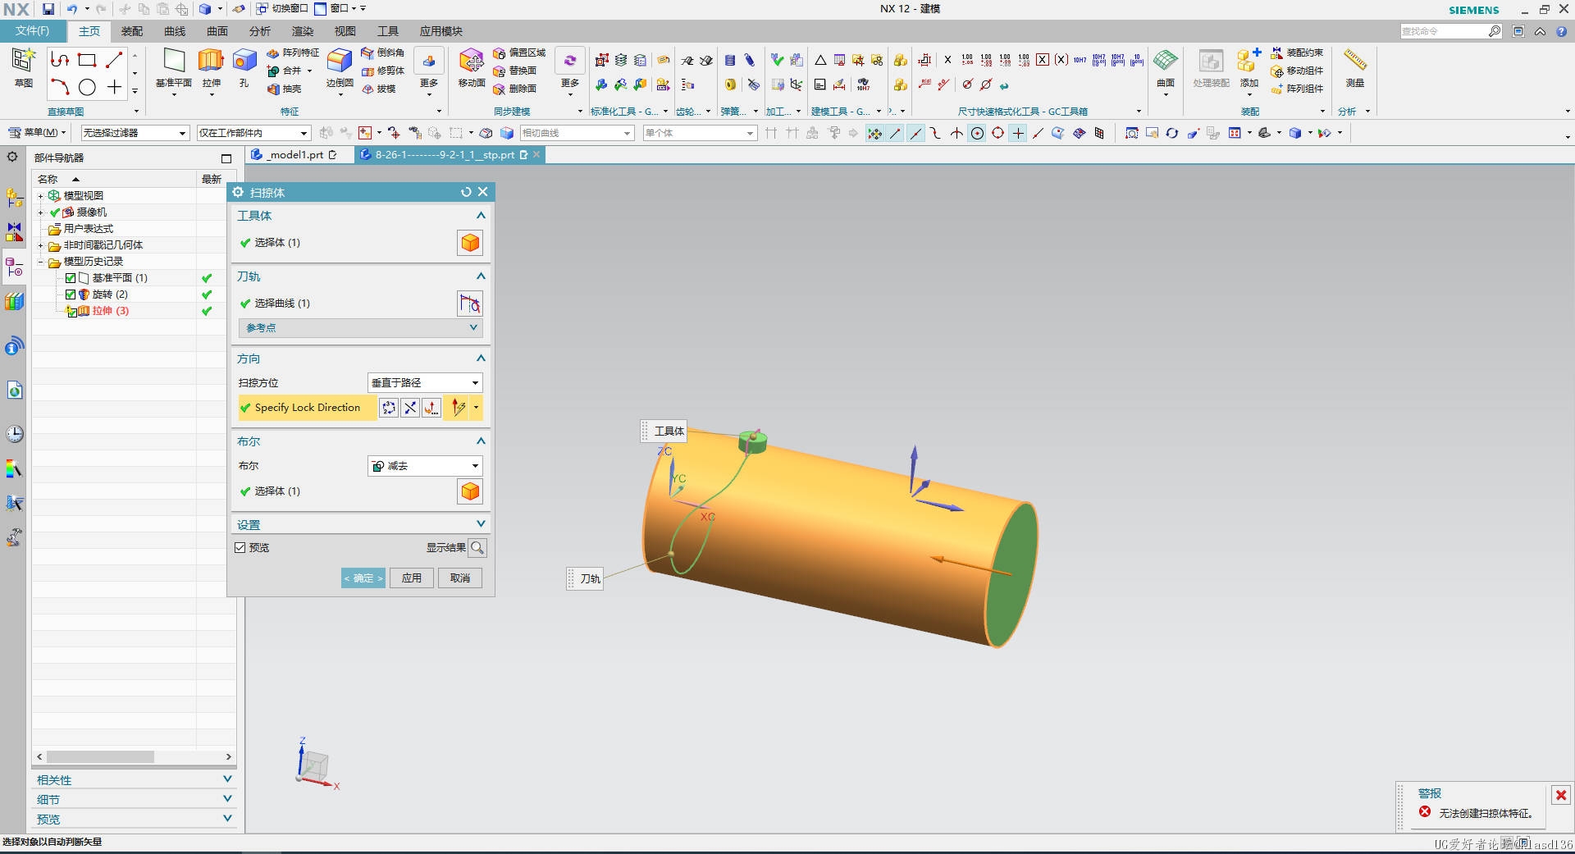The image size is (1575, 854).
Task: Expand the 设置 section
Action: [x=361, y=524]
